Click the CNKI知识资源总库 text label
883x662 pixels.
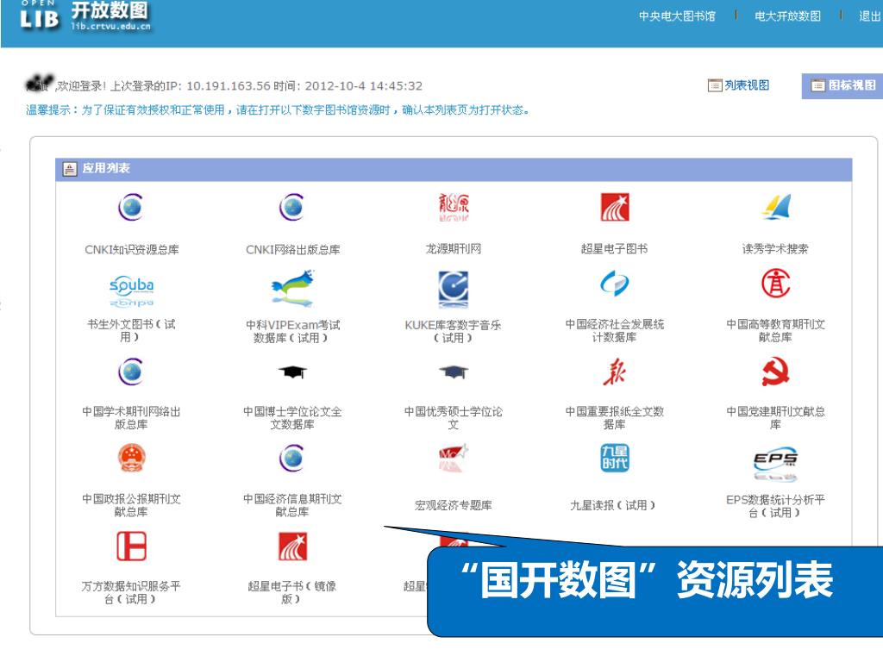point(132,249)
